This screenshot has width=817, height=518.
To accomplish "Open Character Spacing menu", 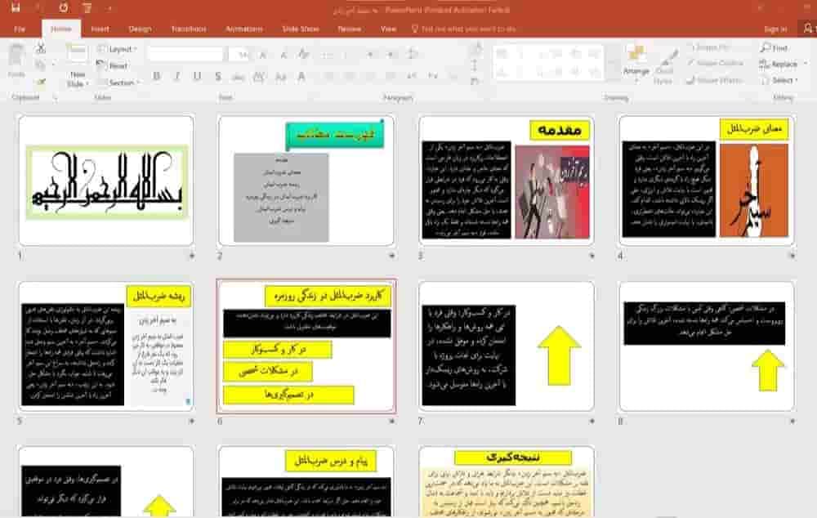I will 259,77.
